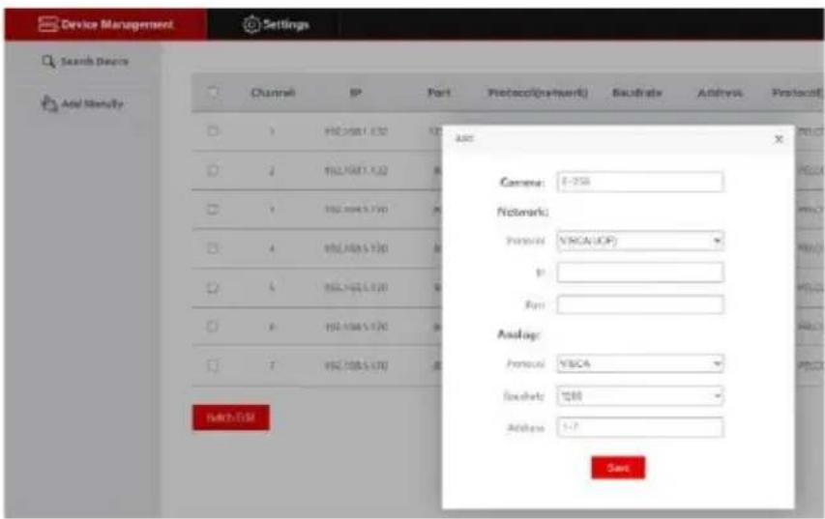This screenshot has height=519, width=825.
Task: Check the box for channel 7 row
Action: [213, 365]
